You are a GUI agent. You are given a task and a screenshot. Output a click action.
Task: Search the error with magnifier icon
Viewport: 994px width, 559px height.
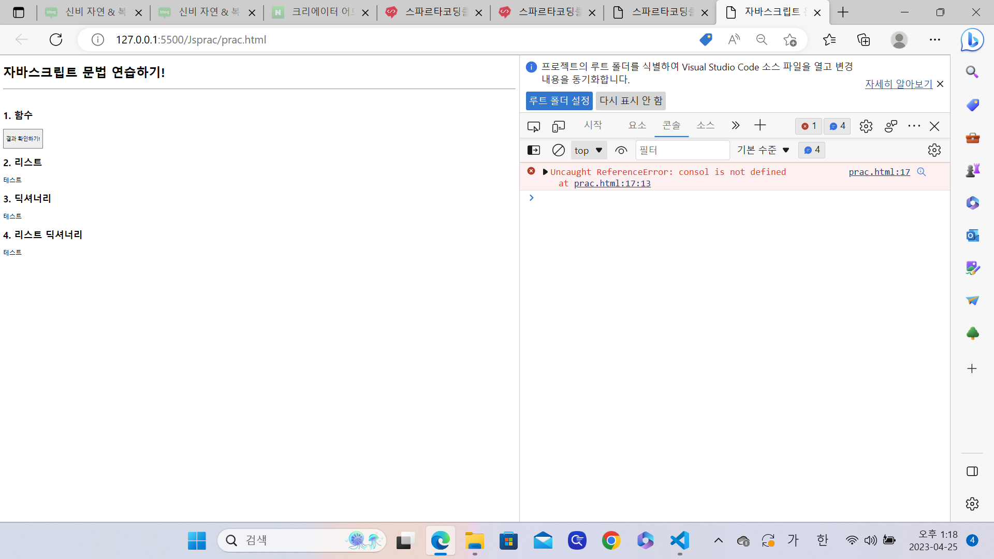(922, 172)
